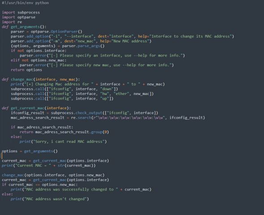Click the final 'else:' line at file bottom

click(7, 194)
